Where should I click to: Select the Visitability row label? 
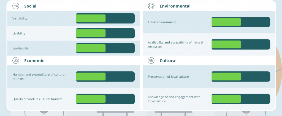pos(20,18)
